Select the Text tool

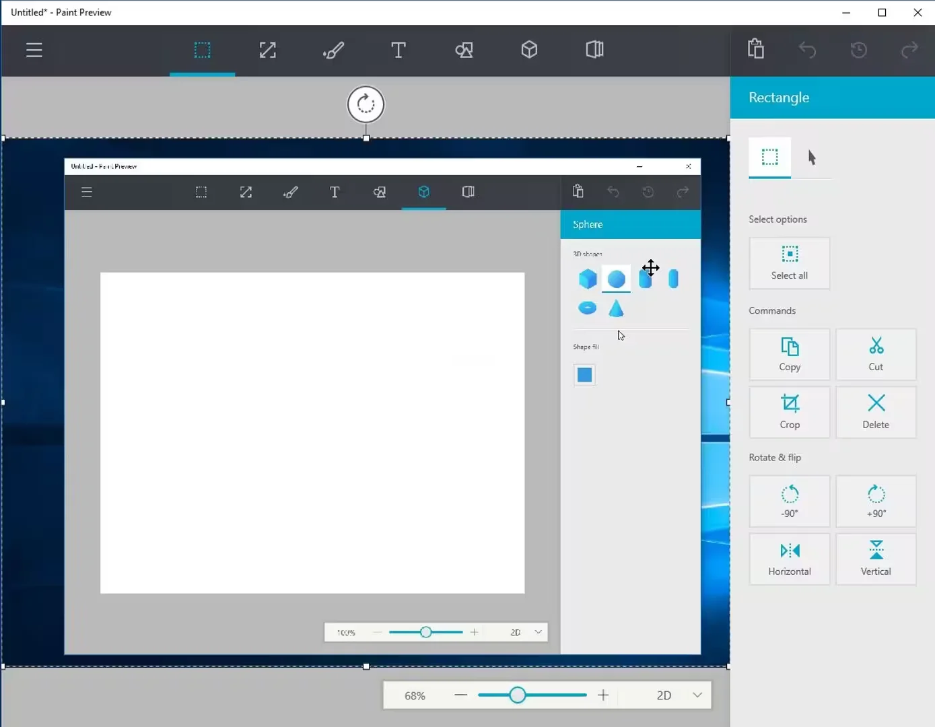point(399,50)
